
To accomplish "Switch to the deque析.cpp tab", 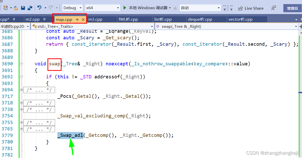I will pyautogui.click(x=200, y=19).
